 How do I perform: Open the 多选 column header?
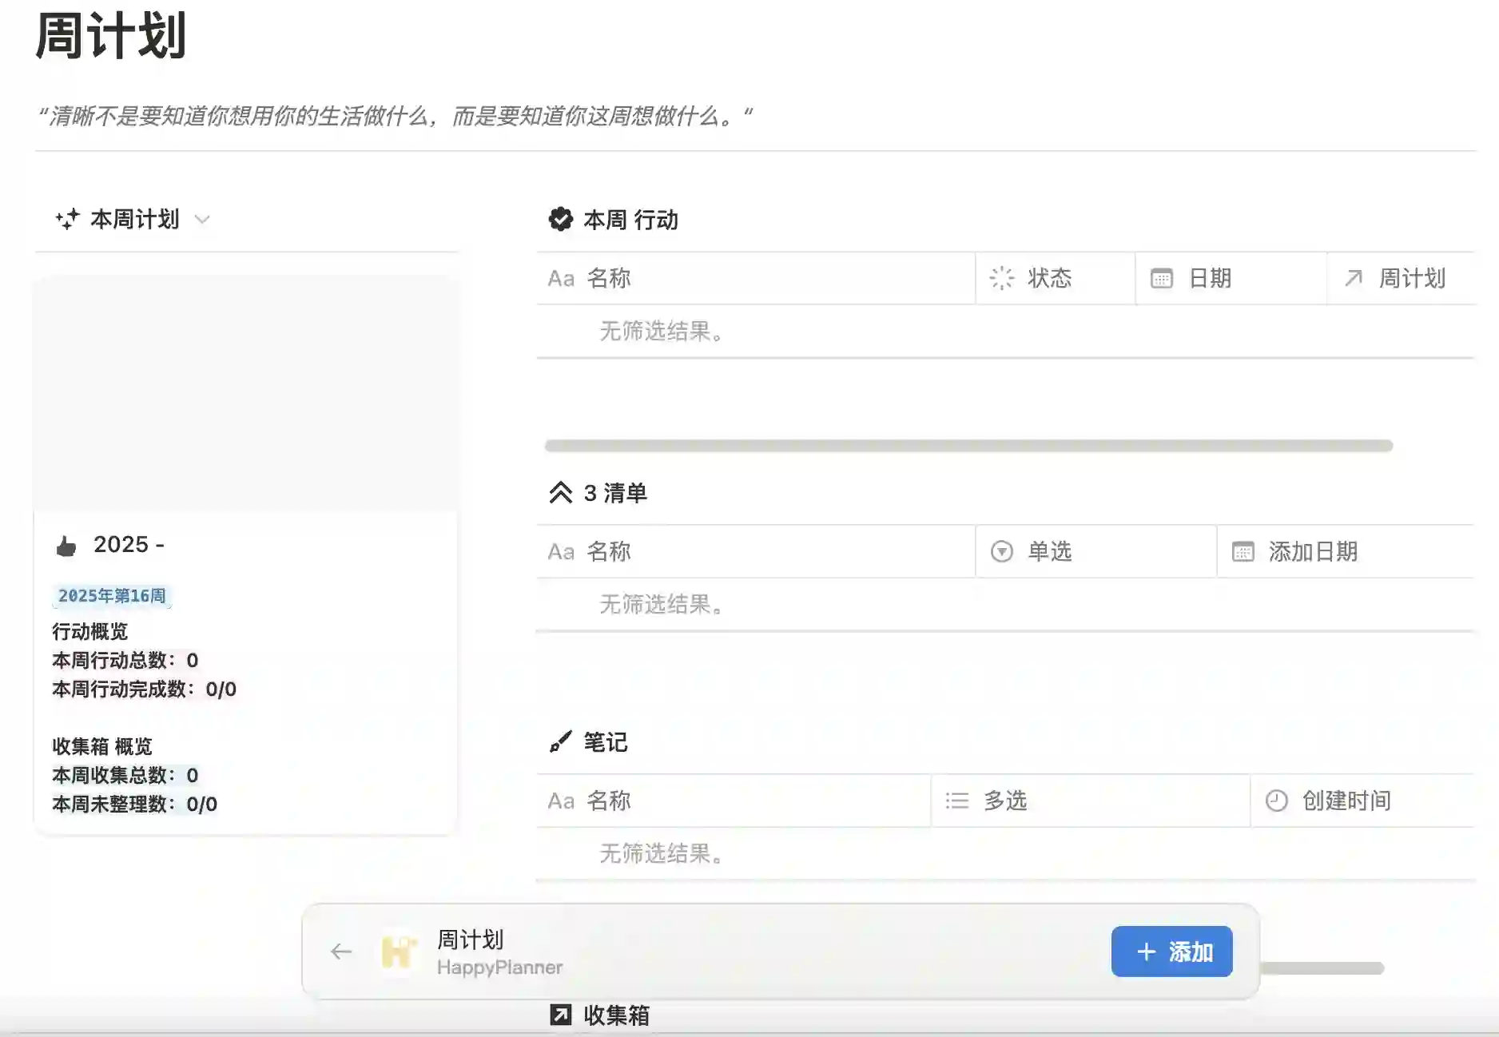coord(1090,801)
